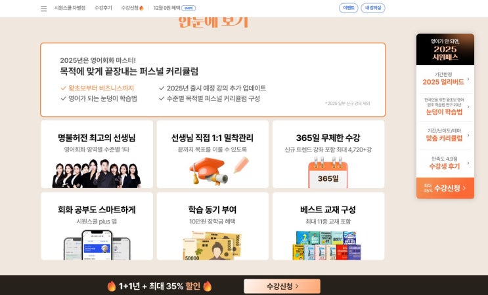Click the textbook stack image
Viewport: 488px width, 295px height.
point(328,245)
